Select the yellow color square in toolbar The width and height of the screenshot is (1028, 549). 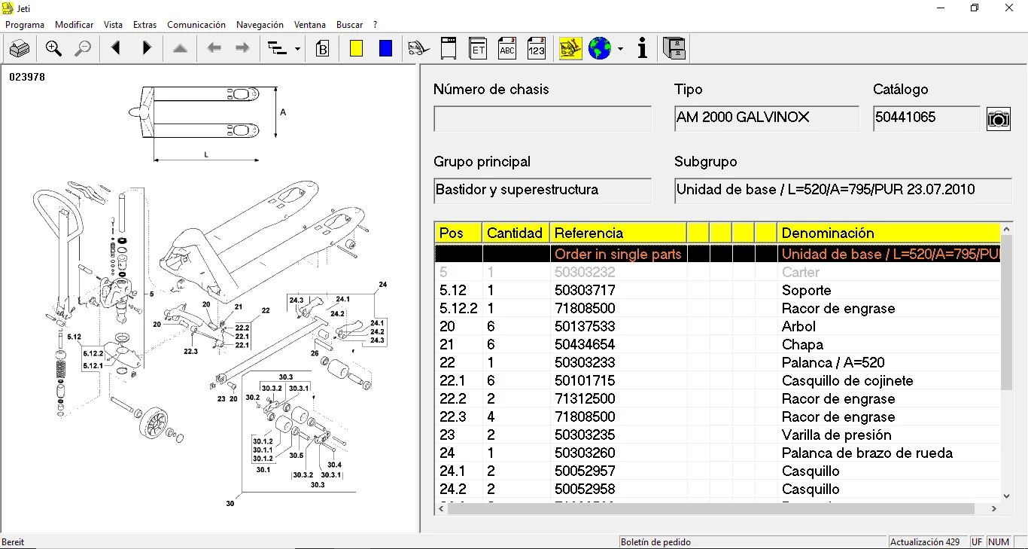click(x=356, y=49)
